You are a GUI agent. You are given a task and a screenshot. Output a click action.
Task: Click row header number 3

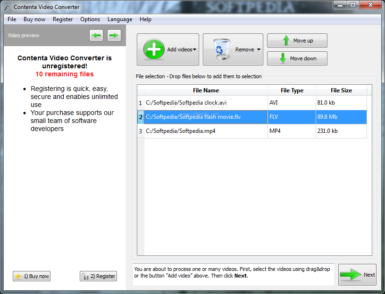pos(141,131)
